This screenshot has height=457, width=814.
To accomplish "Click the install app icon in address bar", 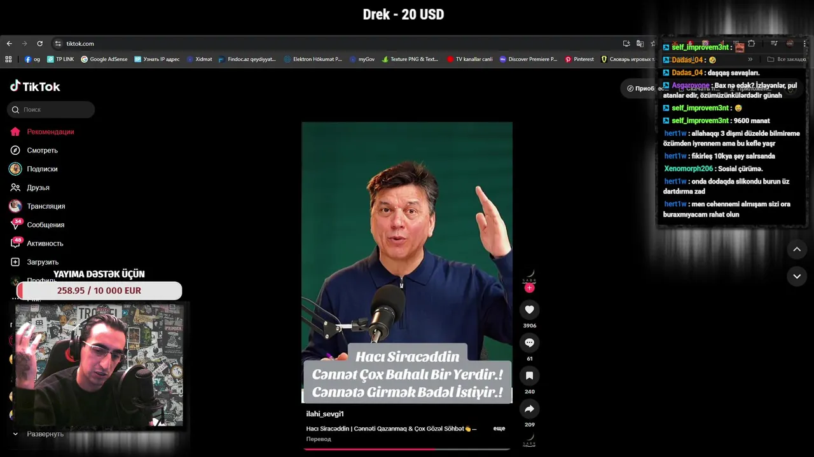I will pyautogui.click(x=626, y=44).
